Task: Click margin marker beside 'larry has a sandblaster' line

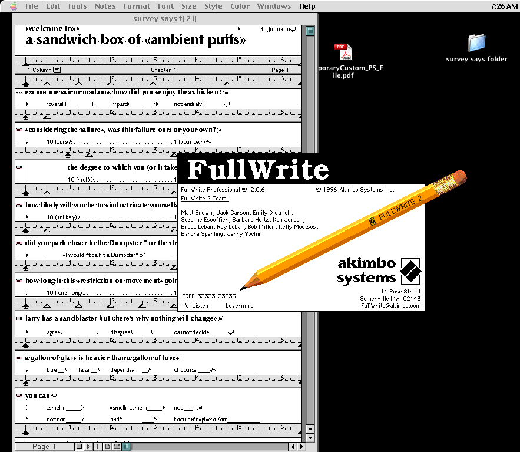Action: point(19,318)
